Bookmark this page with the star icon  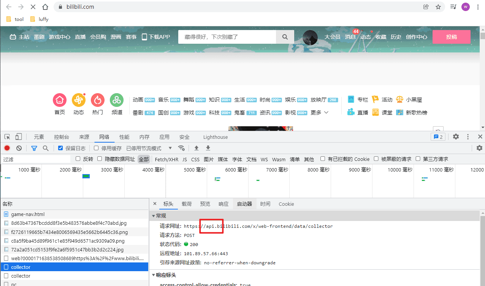[x=438, y=7]
